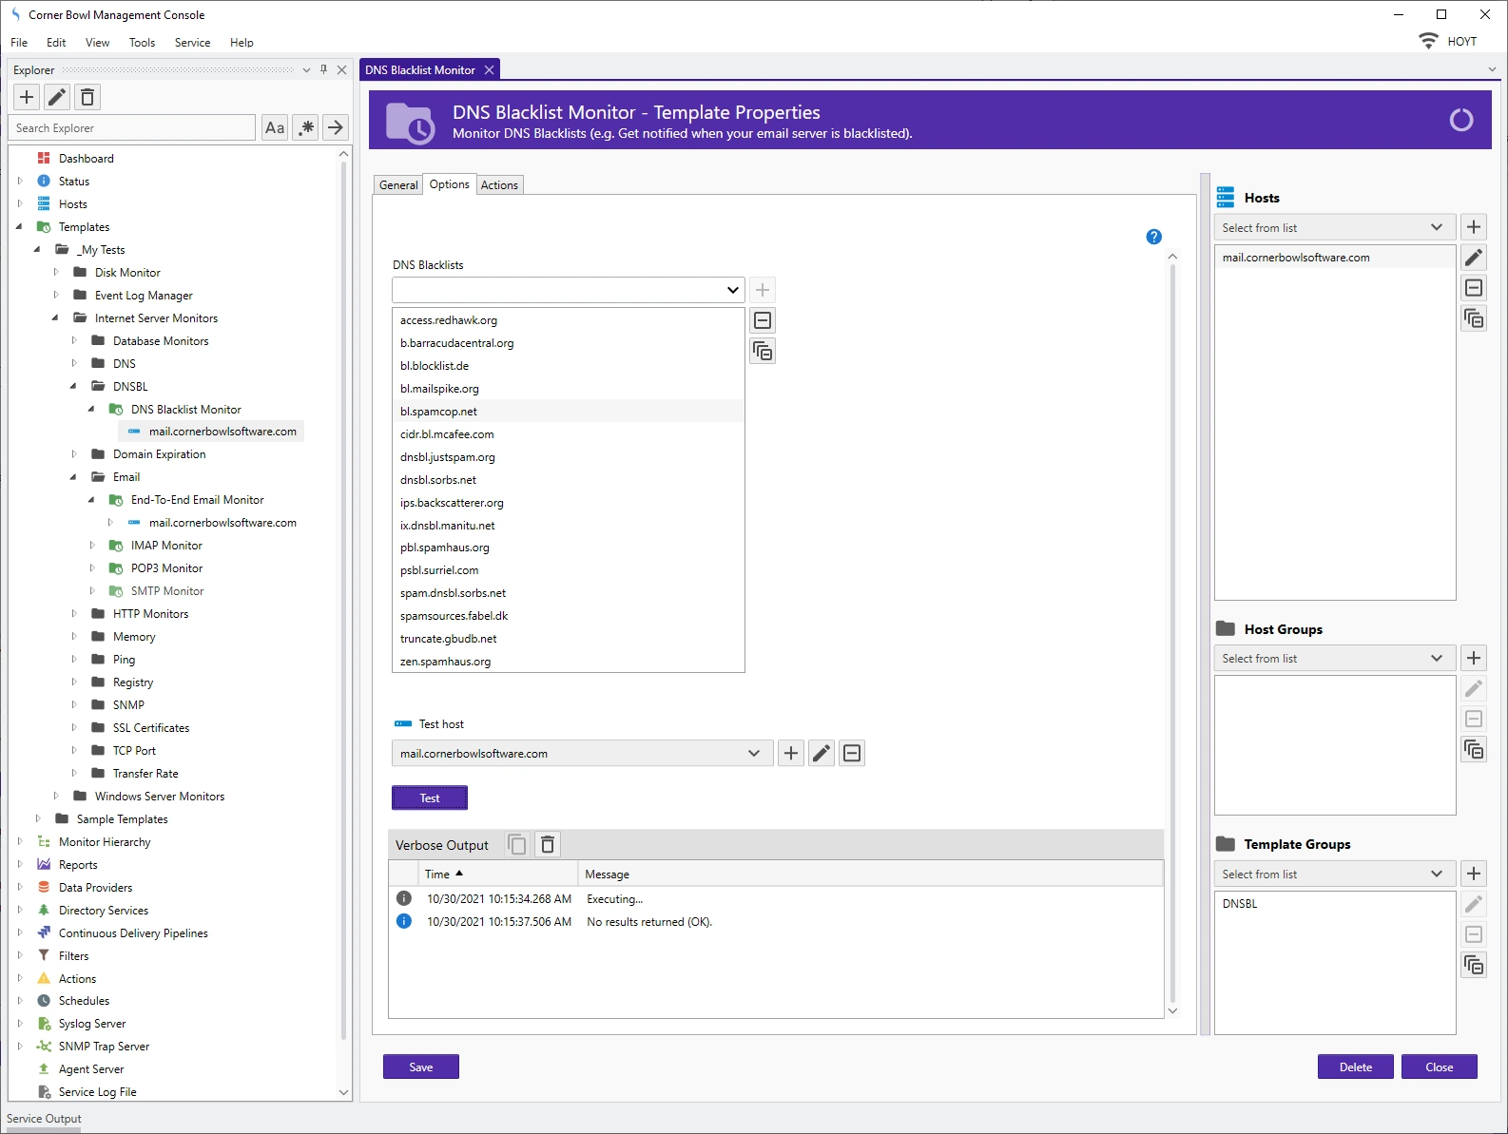Screen dimensions: 1508x1134
Task: Pin the Explorer panel
Action: 323,70
